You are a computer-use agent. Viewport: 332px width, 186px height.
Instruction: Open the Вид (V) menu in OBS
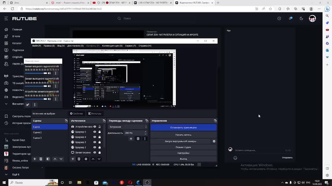61,46
